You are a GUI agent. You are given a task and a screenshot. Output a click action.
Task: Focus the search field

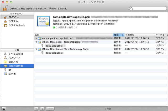[148, 8]
